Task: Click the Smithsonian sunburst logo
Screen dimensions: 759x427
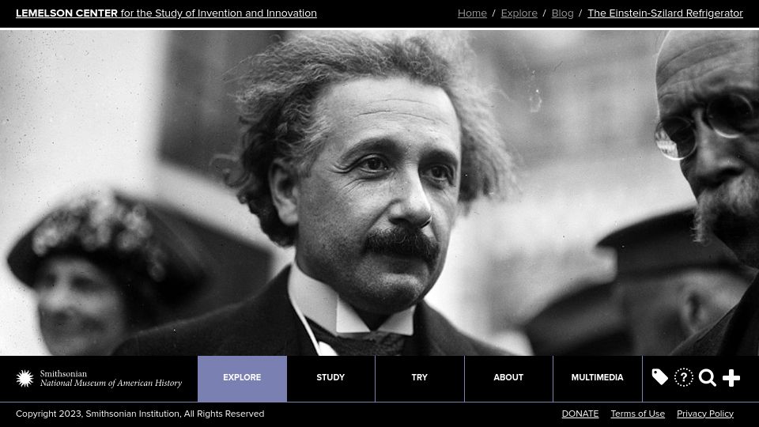Action: tap(25, 378)
